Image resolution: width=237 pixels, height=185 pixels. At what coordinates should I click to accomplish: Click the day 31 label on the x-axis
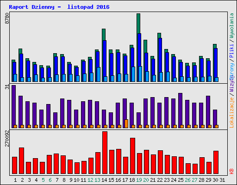(222, 180)
